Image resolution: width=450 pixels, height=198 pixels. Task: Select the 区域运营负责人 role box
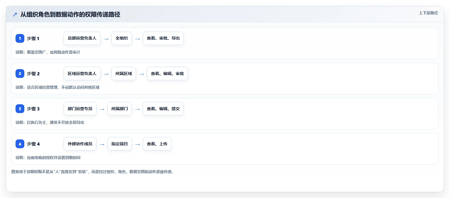point(82,74)
